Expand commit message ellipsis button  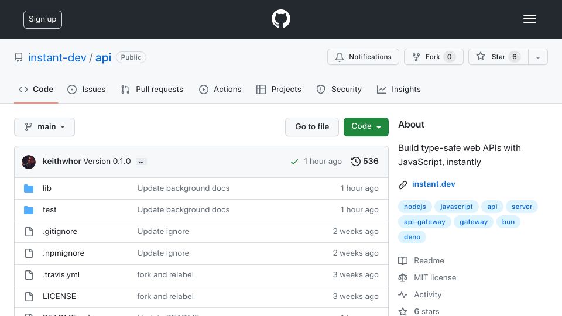click(x=141, y=162)
